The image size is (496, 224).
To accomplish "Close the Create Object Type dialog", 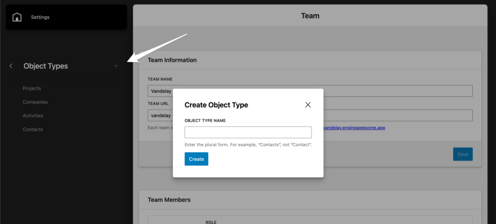I will point(308,105).
